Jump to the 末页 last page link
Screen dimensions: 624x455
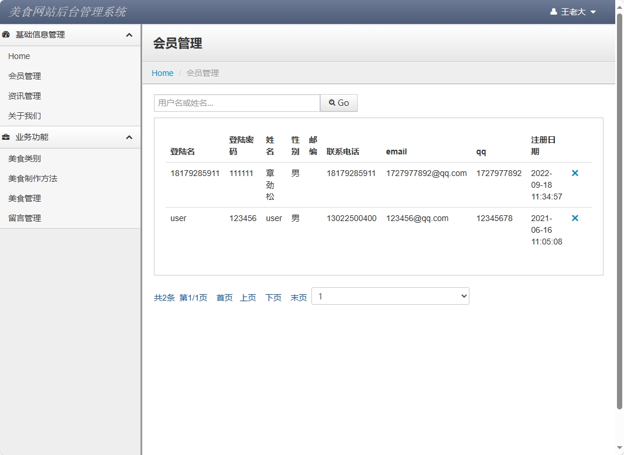(x=299, y=298)
